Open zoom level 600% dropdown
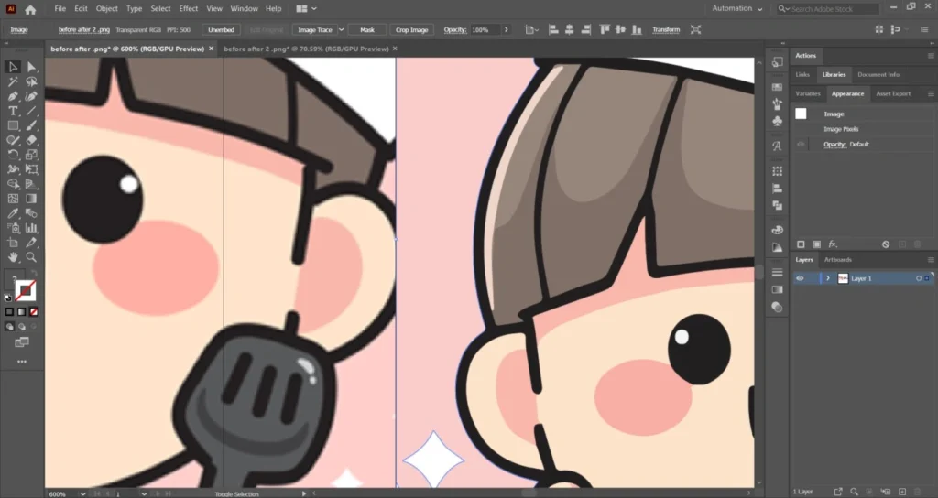 tap(82, 493)
